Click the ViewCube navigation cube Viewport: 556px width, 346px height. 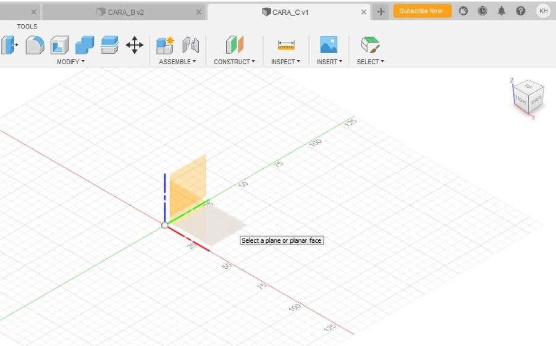pos(528,96)
